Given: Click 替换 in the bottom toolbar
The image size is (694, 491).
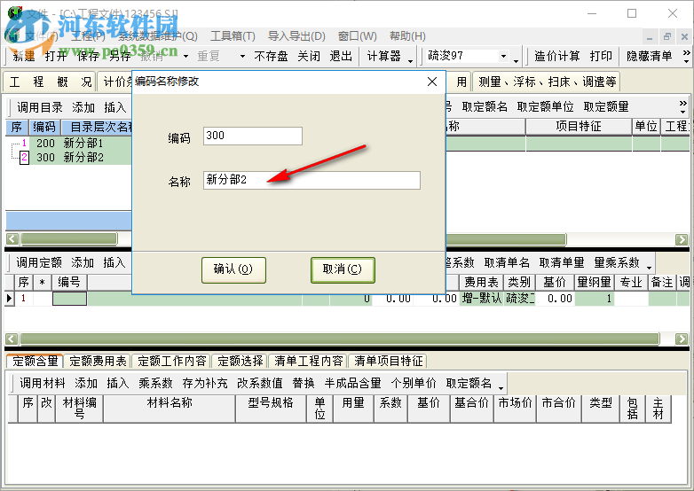Looking at the screenshot, I should (304, 383).
